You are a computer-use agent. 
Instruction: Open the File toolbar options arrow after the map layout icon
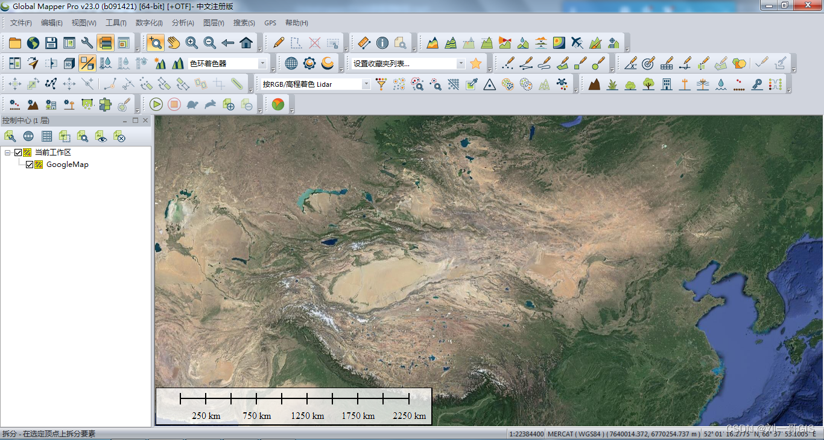136,48
